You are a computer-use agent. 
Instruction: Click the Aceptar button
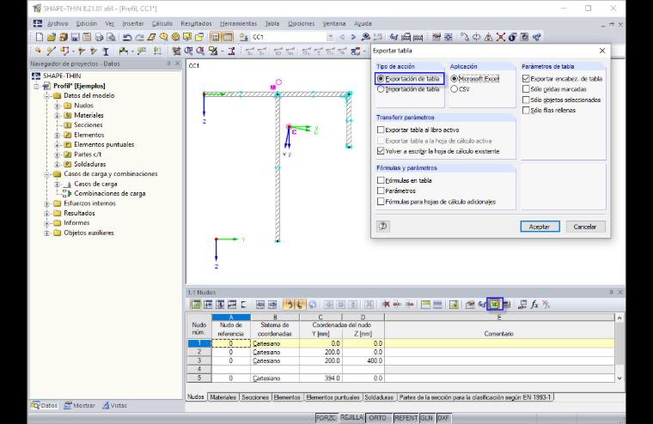pos(540,227)
